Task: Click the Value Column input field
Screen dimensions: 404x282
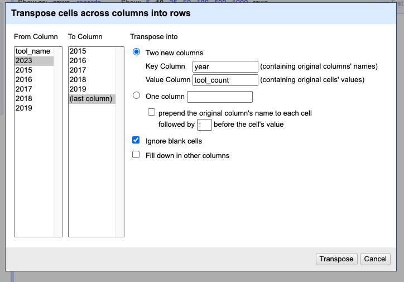Action: 225,80
